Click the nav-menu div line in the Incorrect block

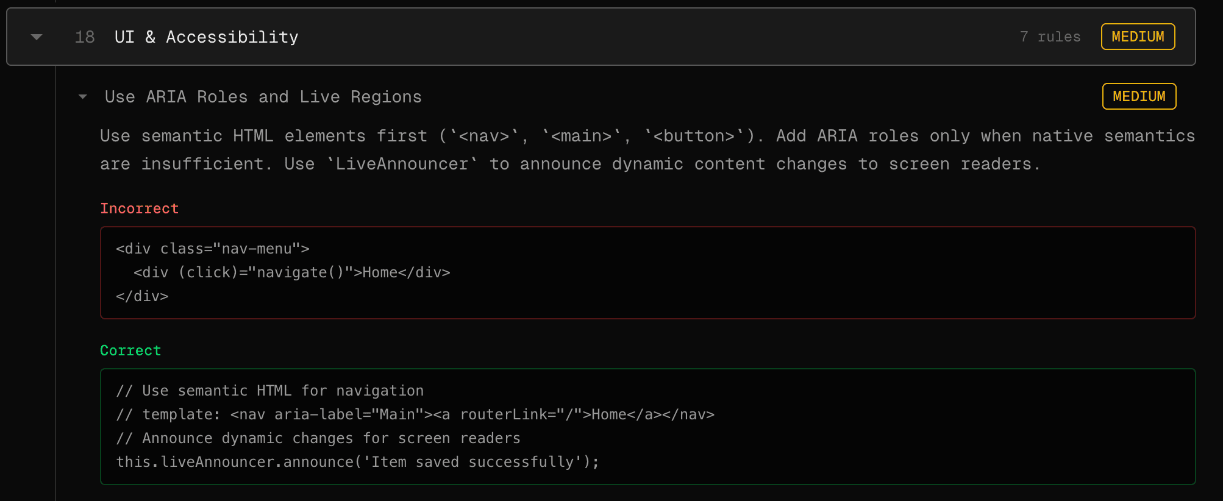[212, 249]
